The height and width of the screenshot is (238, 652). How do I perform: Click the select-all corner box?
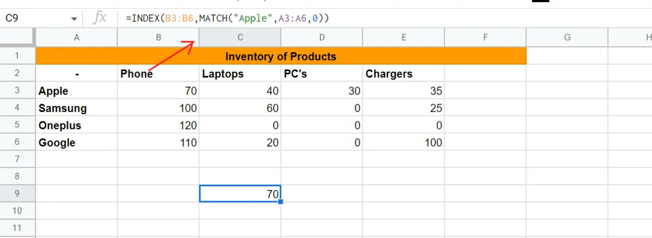pyautogui.click(x=17, y=37)
